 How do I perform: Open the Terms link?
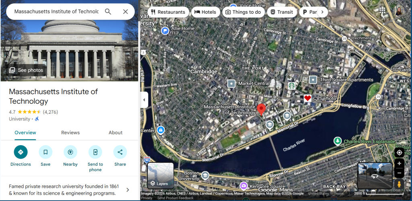click(339, 194)
